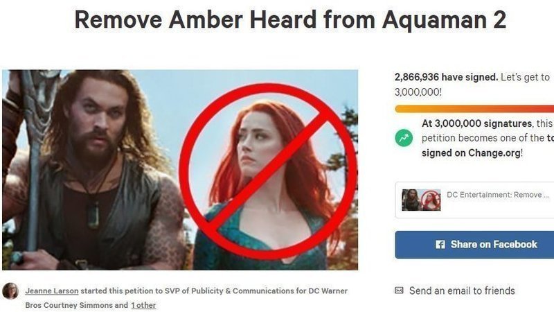
Task: Click the 'signed on Change.org' text
Action: click(472, 153)
